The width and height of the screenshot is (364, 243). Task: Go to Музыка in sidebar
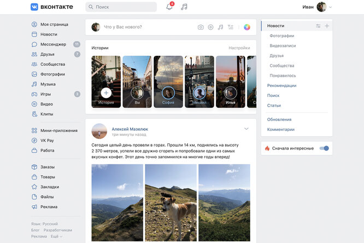[x=48, y=84]
